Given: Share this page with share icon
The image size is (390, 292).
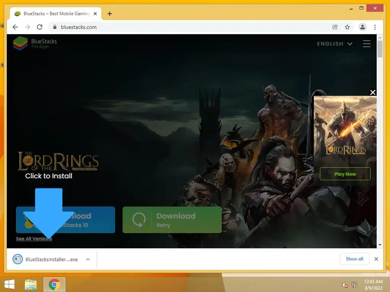Looking at the screenshot, I should (x=335, y=27).
